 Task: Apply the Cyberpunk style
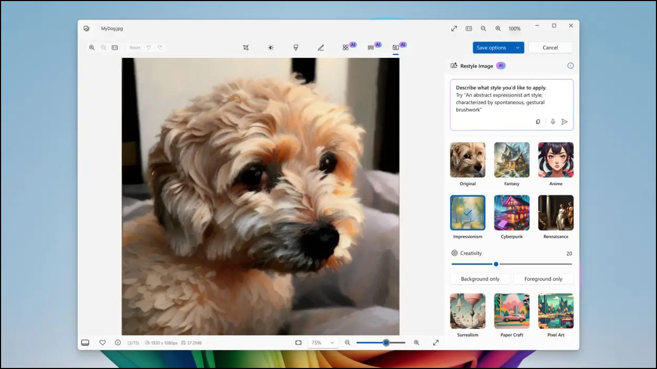512,213
